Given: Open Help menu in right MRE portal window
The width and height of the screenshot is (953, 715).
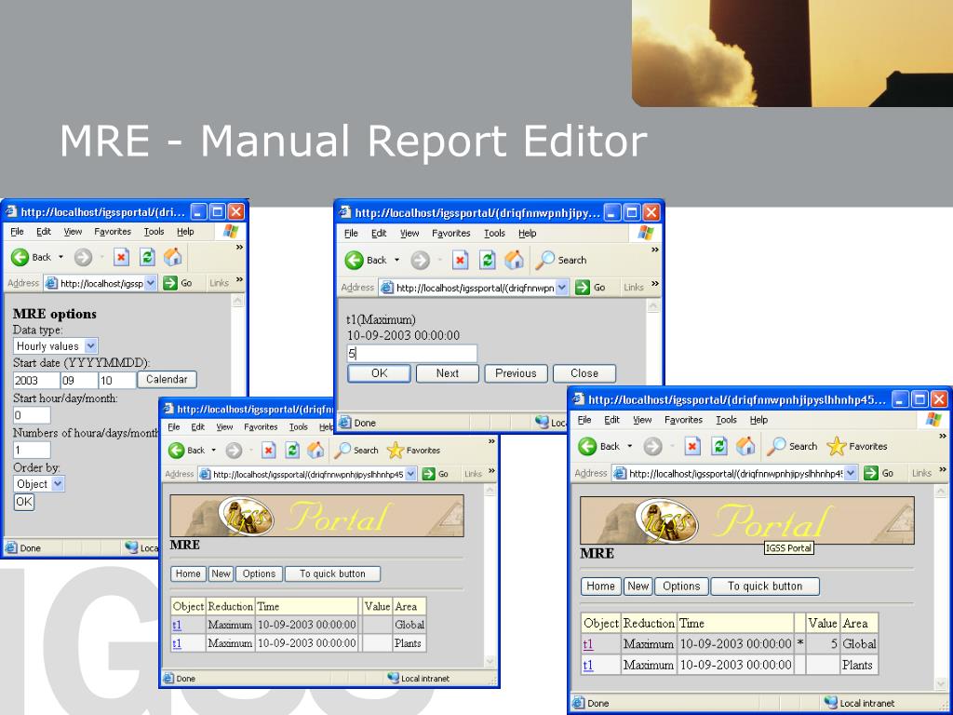Looking at the screenshot, I should (758, 420).
